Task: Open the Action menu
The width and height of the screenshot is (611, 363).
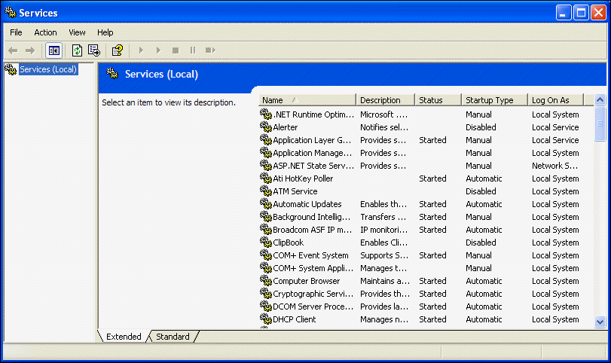Action: [45, 32]
